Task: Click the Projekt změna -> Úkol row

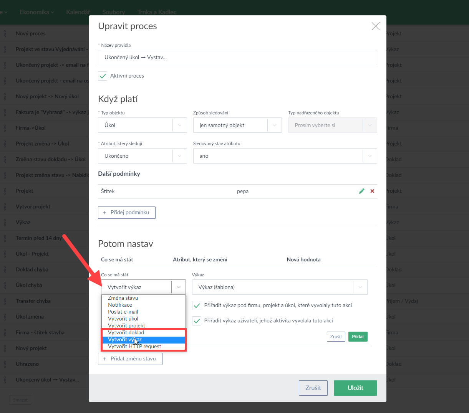Action: [x=42, y=144]
